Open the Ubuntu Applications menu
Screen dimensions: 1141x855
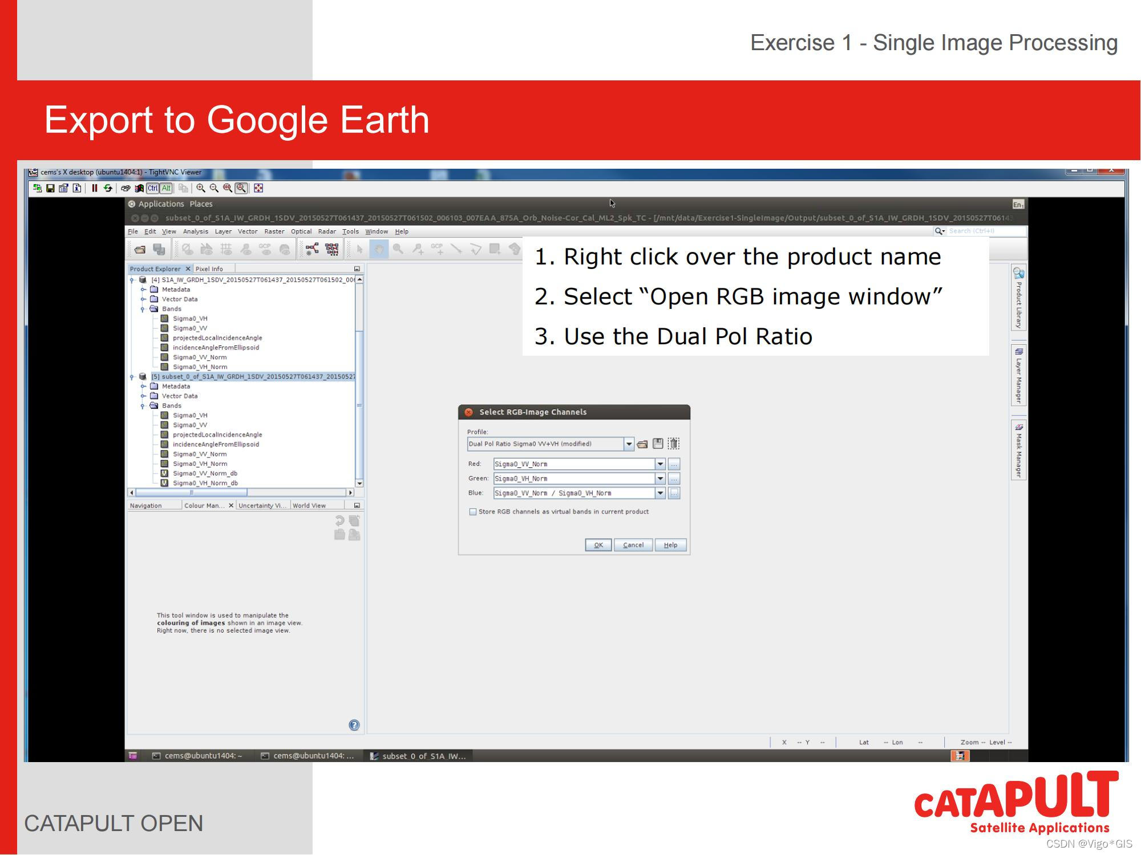coord(161,204)
